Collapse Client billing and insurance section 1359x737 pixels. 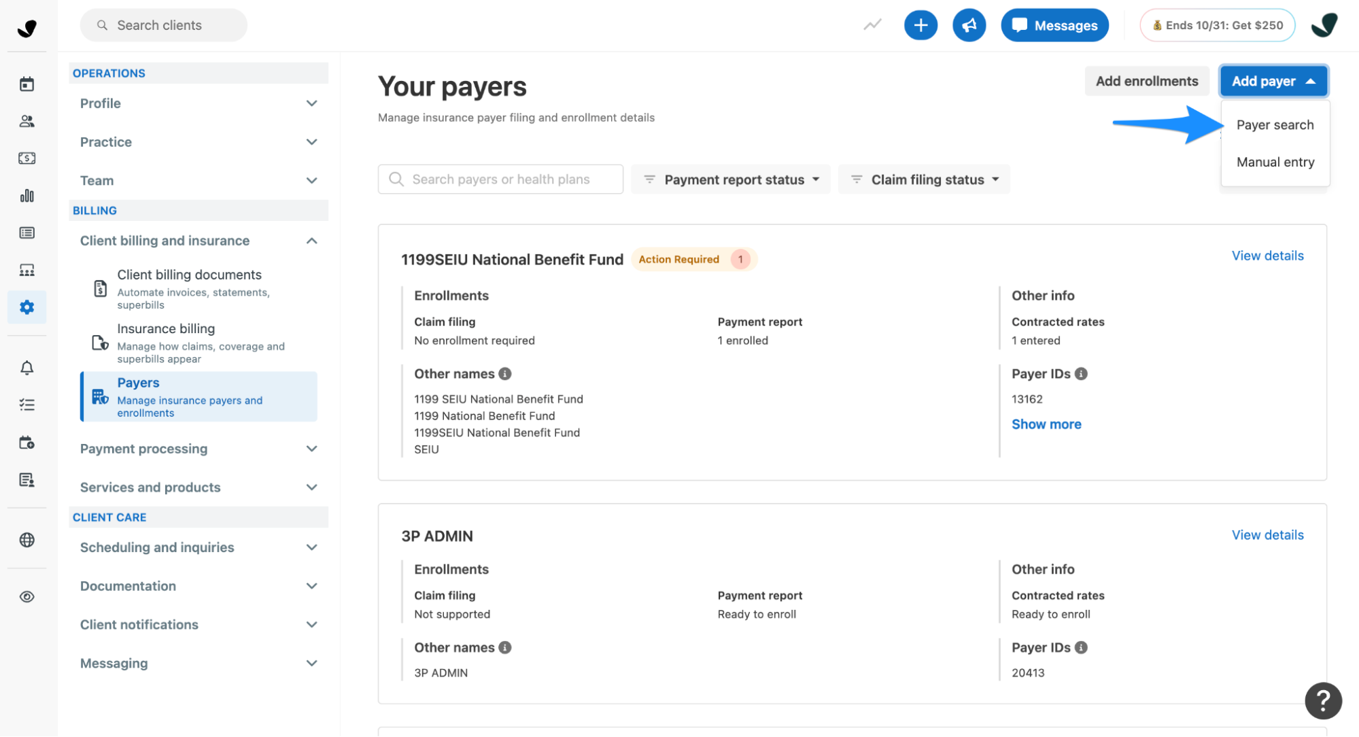click(199, 241)
